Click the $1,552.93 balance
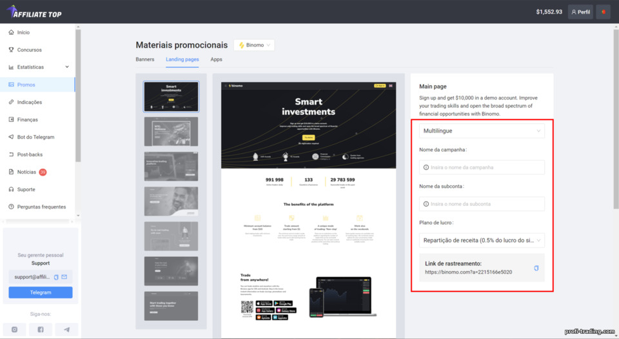 point(549,12)
